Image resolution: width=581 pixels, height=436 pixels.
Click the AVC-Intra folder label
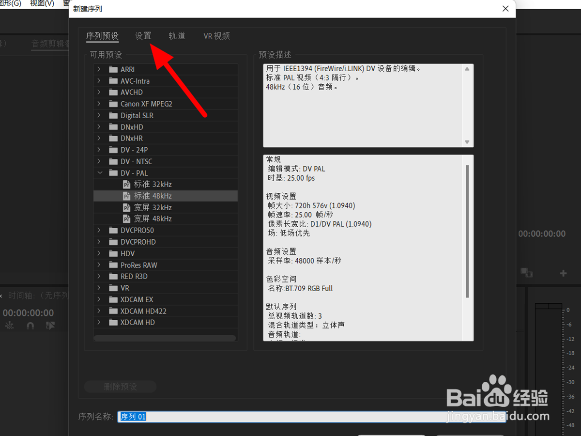(x=135, y=81)
